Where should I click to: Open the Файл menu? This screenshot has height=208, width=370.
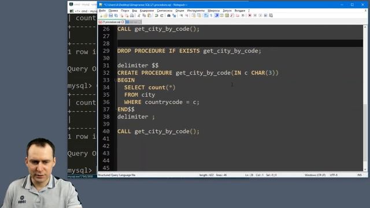pyautogui.click(x=102, y=10)
